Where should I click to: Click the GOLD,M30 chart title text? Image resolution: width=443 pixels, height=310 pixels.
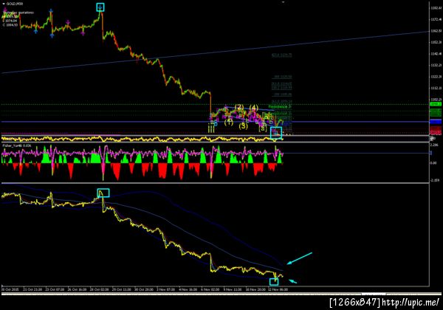coord(15,4)
